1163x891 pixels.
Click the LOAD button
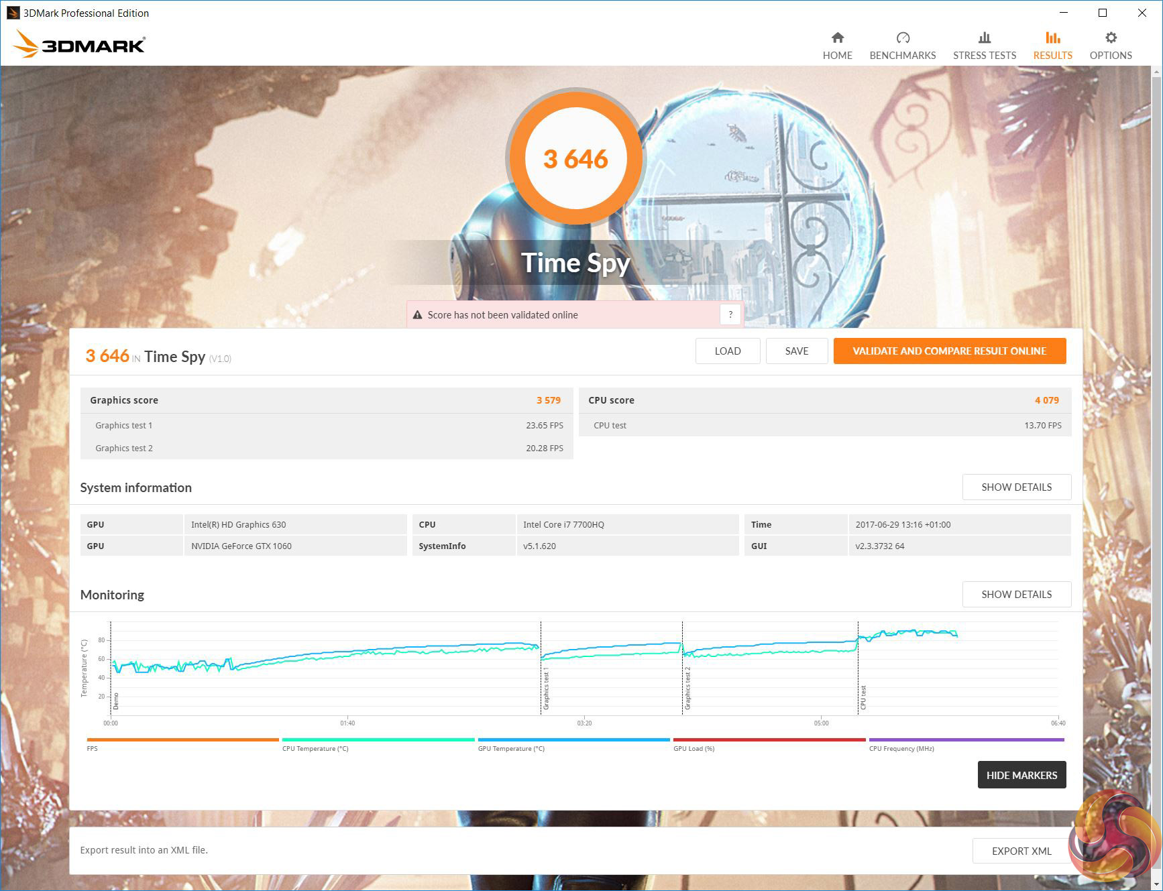(728, 351)
